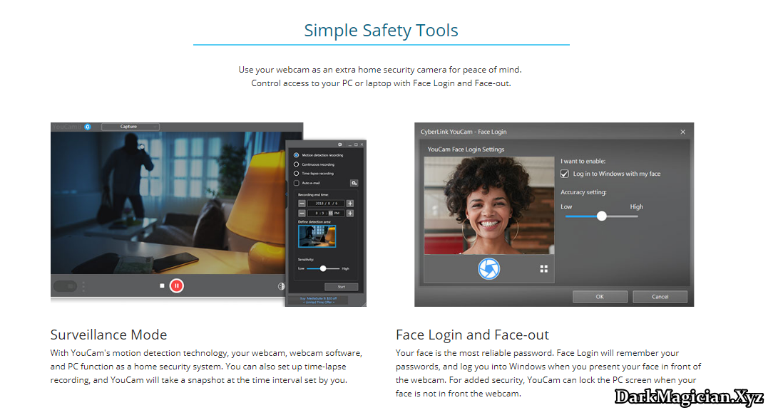
Task: Click the Start button in surveillance panel
Action: point(341,286)
